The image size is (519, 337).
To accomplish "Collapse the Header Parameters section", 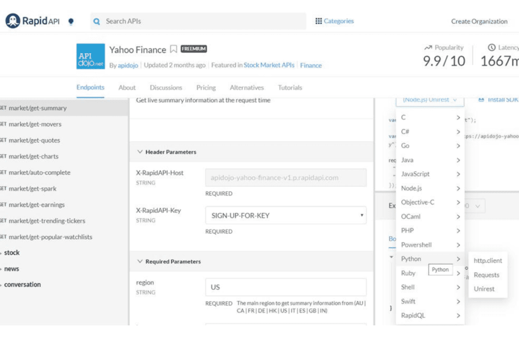I will pos(140,152).
